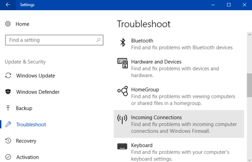Click 'Find and fix problems with Bluetooth devices'
252x162 pixels.
[x=182, y=47]
